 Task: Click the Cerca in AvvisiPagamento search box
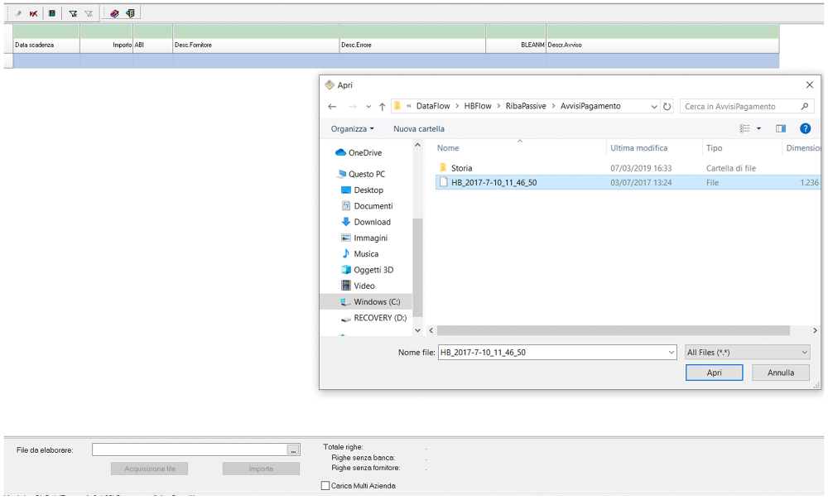coord(739,107)
